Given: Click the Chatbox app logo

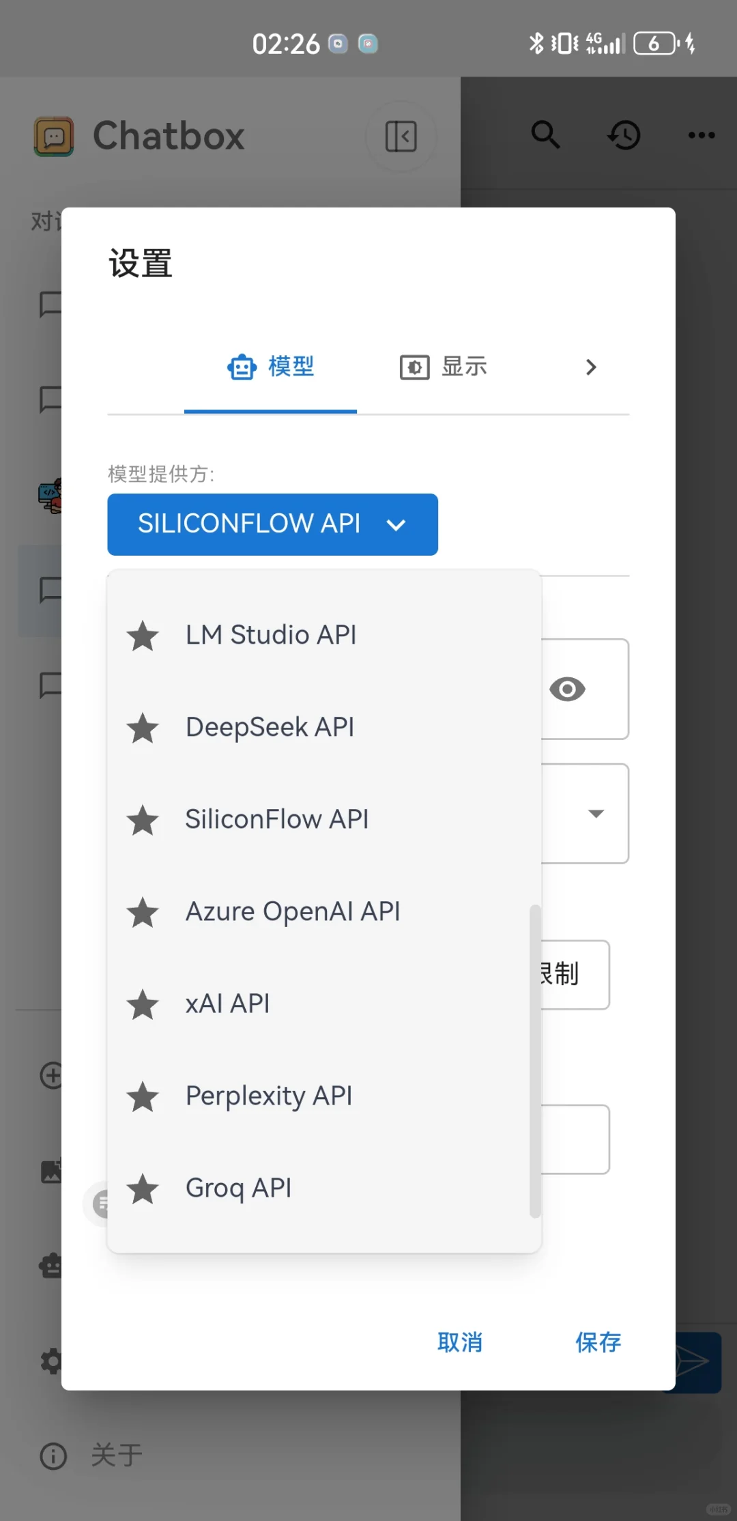Looking at the screenshot, I should pos(54,136).
